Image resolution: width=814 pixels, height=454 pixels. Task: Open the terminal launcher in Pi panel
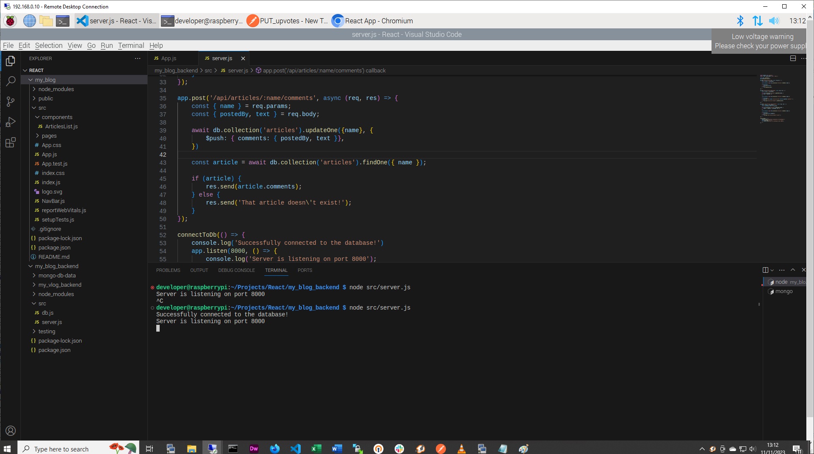click(x=63, y=21)
